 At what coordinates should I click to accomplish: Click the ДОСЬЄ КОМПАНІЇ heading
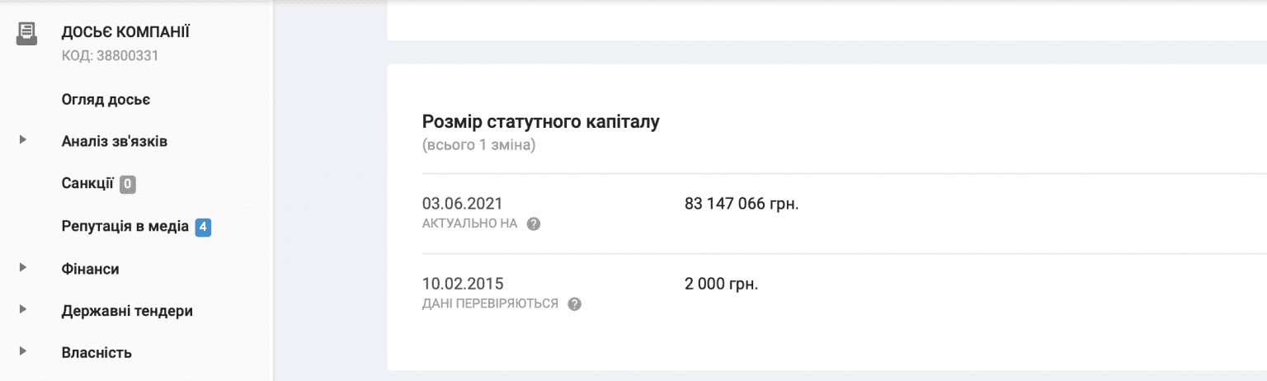tap(125, 32)
